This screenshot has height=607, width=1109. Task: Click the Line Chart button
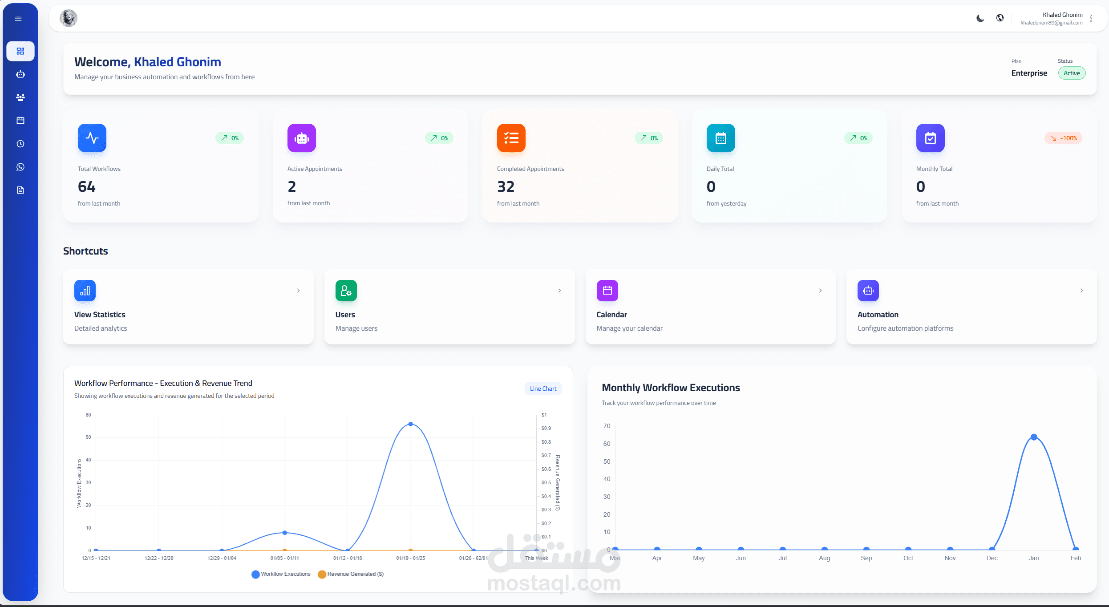pyautogui.click(x=543, y=388)
